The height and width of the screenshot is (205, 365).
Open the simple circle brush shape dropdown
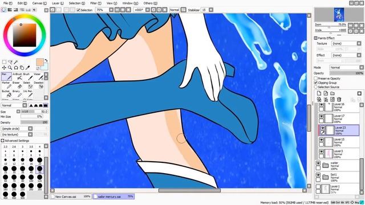pyautogui.click(x=17, y=129)
